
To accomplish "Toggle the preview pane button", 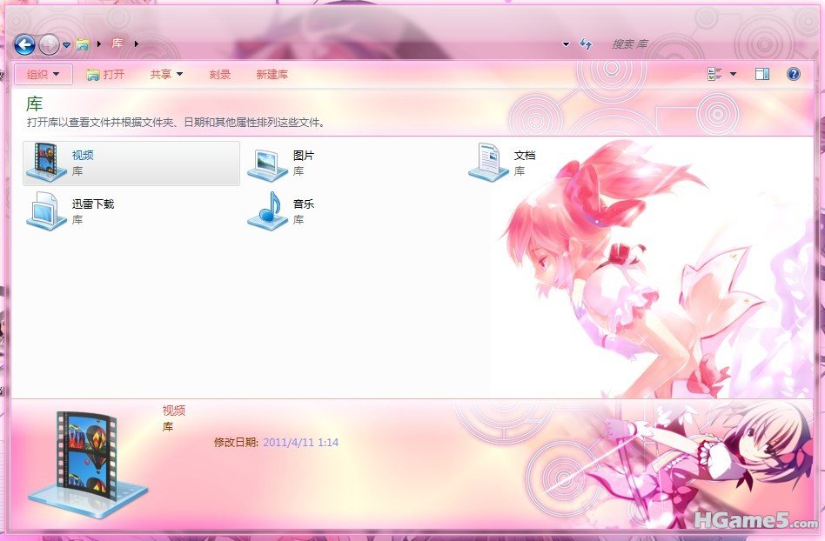I will [761, 74].
